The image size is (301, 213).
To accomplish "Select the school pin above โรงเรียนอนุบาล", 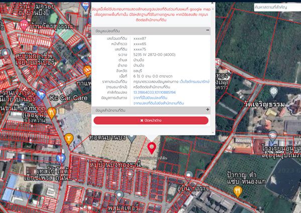I will coord(272,136).
